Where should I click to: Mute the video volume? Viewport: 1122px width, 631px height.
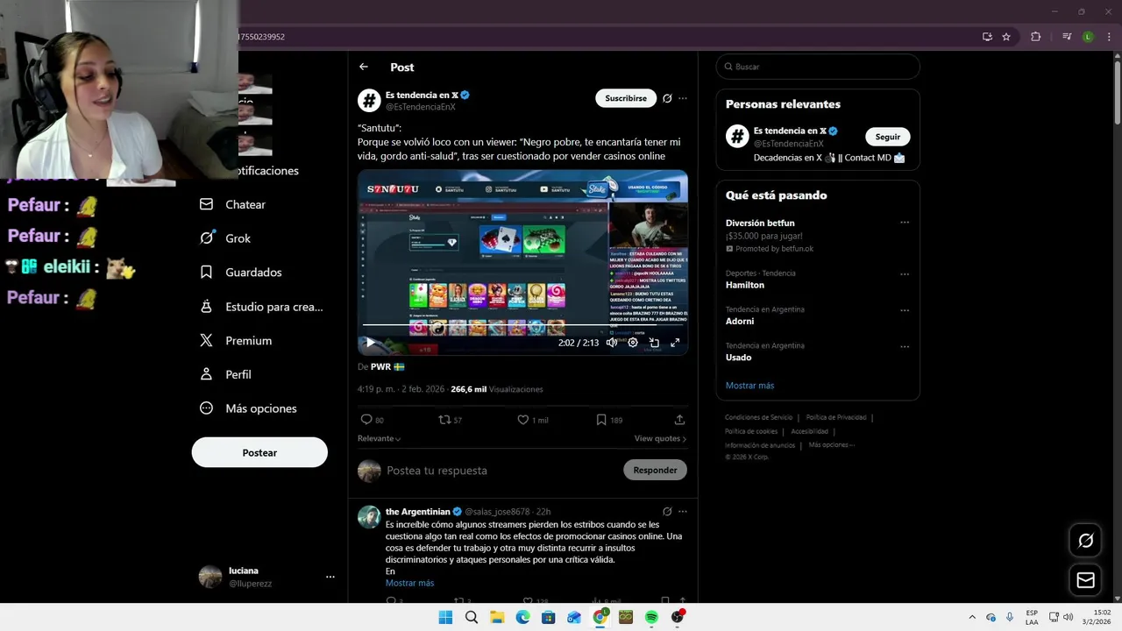tap(611, 343)
